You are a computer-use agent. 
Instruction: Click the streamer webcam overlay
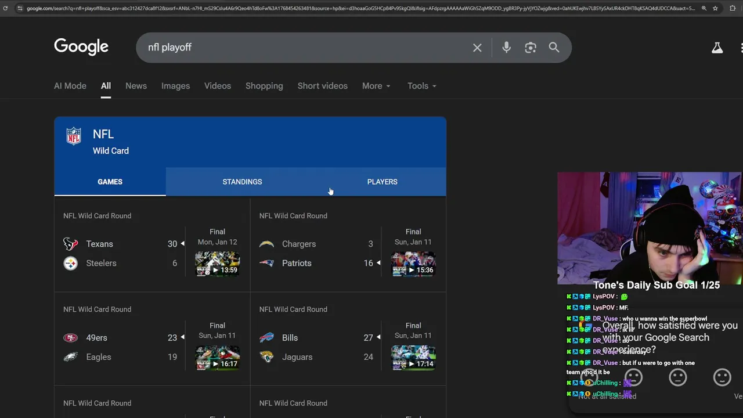coord(650,228)
